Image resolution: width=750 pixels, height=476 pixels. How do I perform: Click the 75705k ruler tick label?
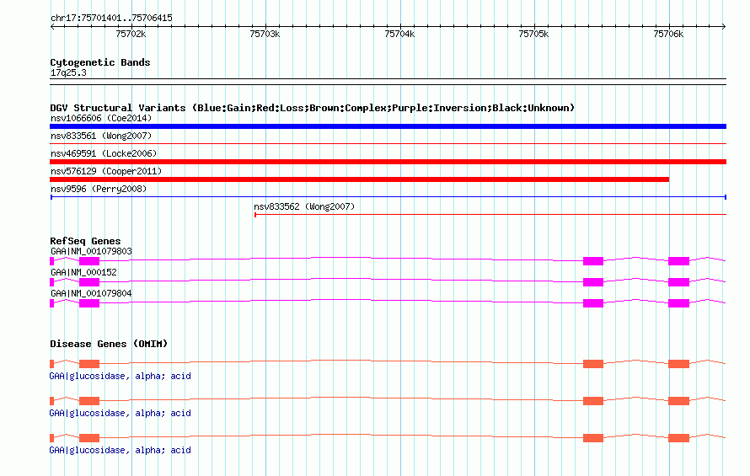[x=533, y=34]
